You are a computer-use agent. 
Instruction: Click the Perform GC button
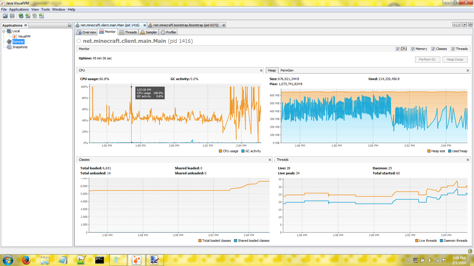point(427,59)
